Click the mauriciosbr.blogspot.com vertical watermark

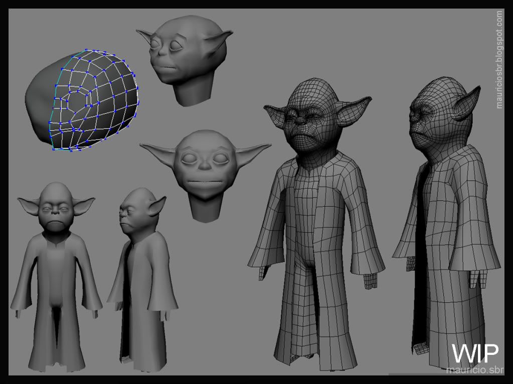click(x=499, y=59)
